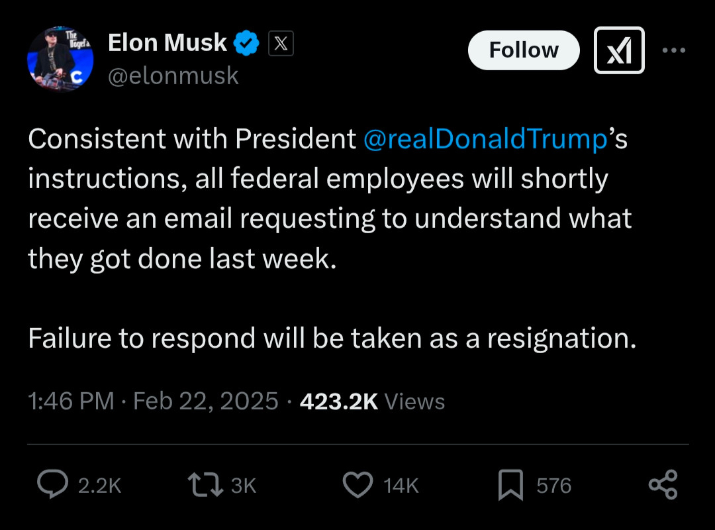Click the profile avatar picture
This screenshot has width=715, height=530.
pyautogui.click(x=60, y=59)
